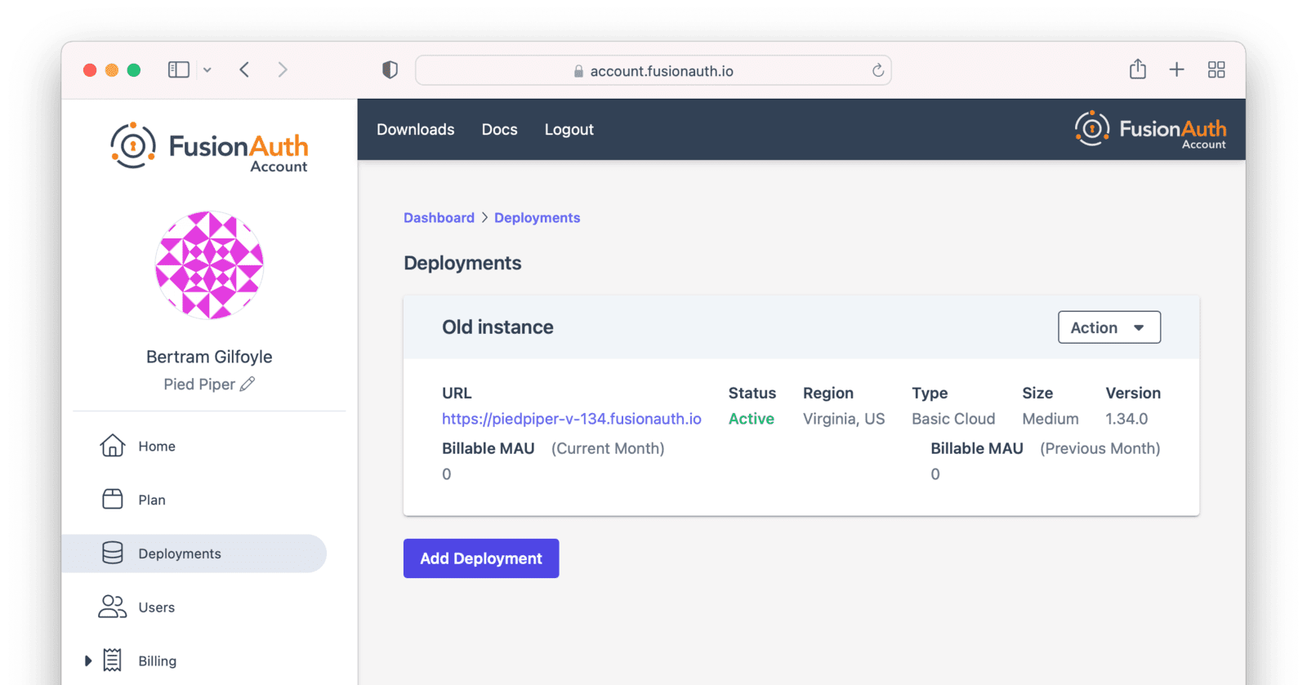Click the Medium size value

point(1051,419)
